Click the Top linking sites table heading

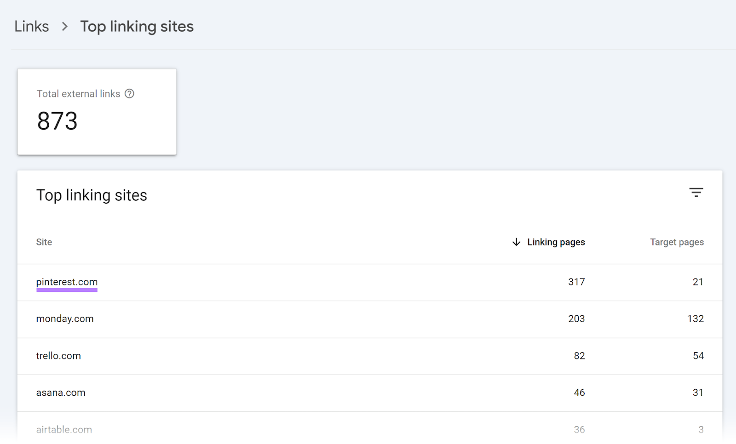click(92, 195)
